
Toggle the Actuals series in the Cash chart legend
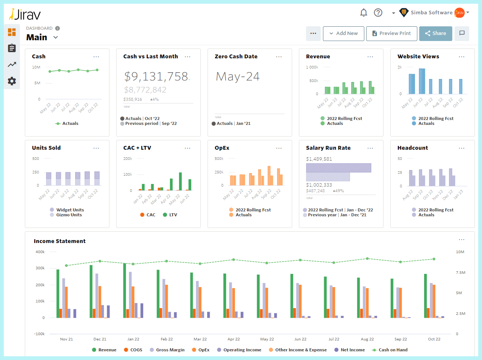[67, 123]
